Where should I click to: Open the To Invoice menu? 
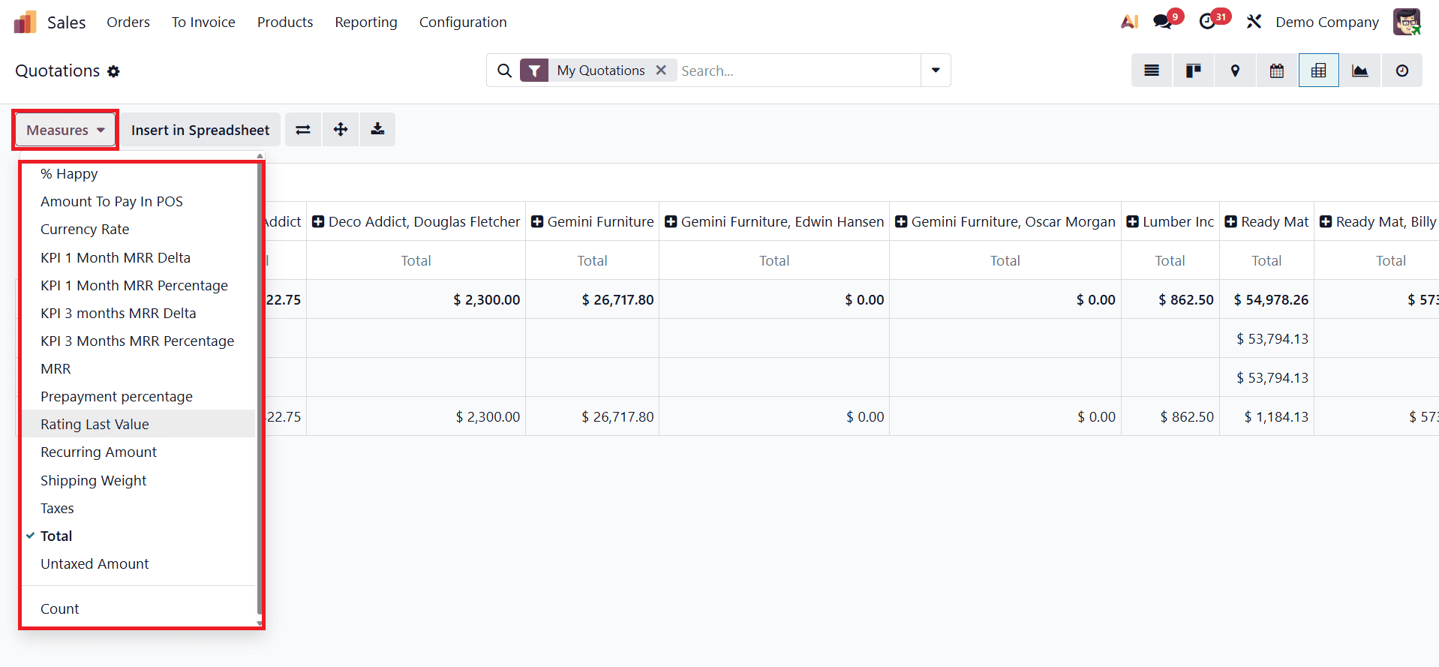click(x=203, y=23)
